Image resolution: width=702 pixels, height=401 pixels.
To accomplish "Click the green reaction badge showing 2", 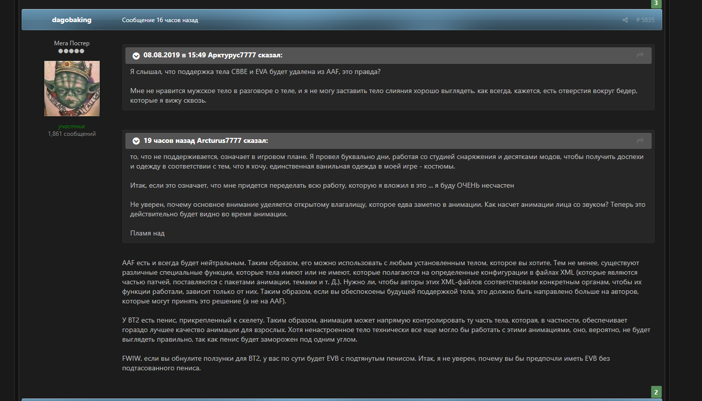I will pyautogui.click(x=656, y=392).
